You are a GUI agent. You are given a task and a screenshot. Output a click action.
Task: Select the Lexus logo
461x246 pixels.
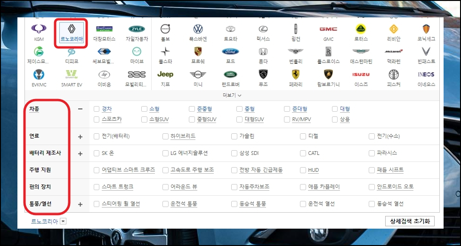click(x=263, y=29)
